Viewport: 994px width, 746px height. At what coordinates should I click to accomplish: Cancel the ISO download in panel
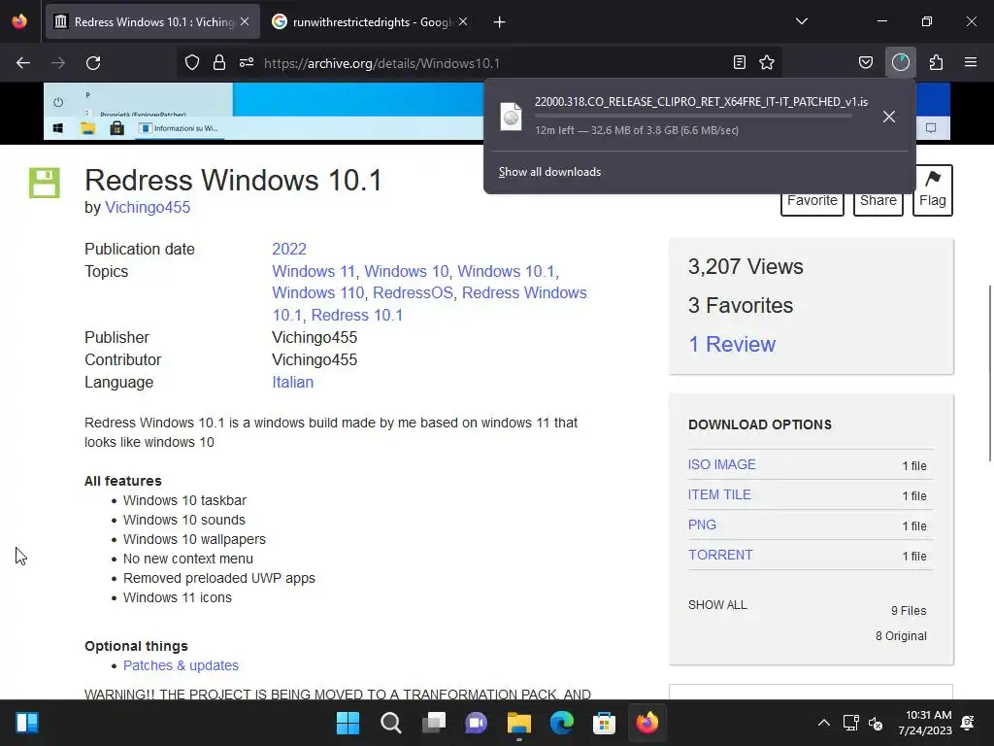coord(889,117)
